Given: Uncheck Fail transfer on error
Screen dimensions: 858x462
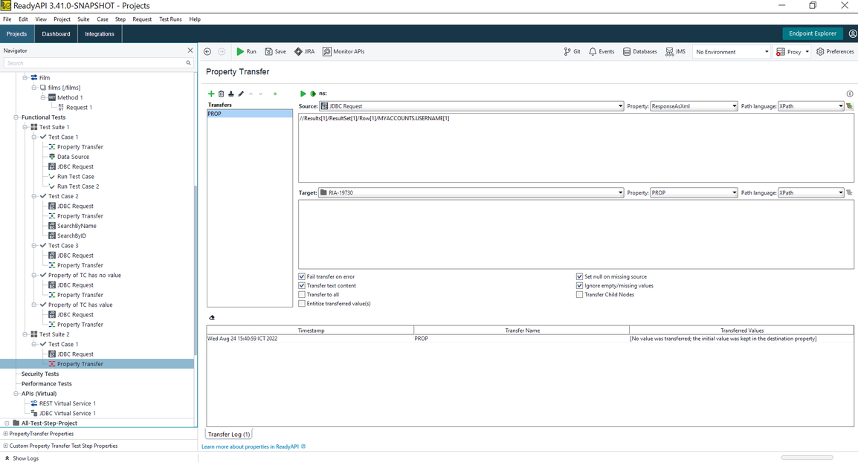Looking at the screenshot, I should click(x=302, y=276).
